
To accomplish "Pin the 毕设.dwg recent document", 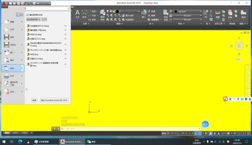I will pos(66,54).
